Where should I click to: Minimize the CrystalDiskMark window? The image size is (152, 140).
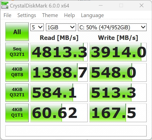tap(101, 6)
